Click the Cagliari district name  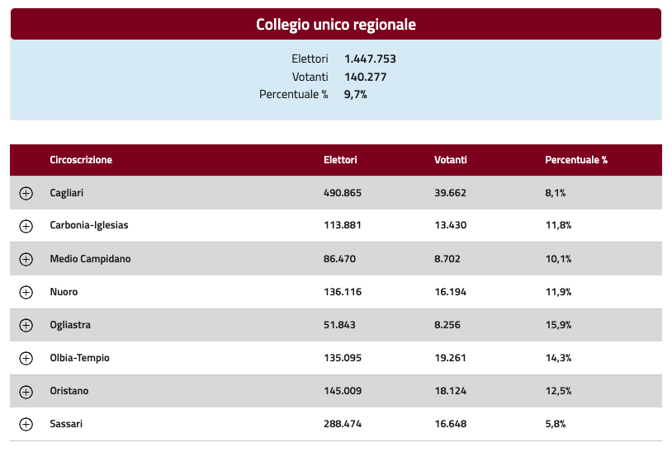pyautogui.click(x=66, y=193)
